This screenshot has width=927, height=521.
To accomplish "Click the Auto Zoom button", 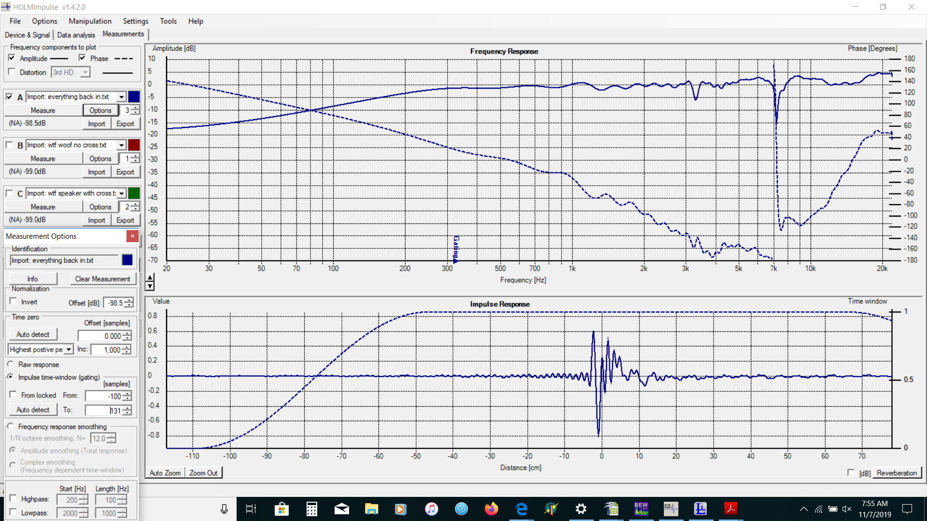I will pos(165,473).
